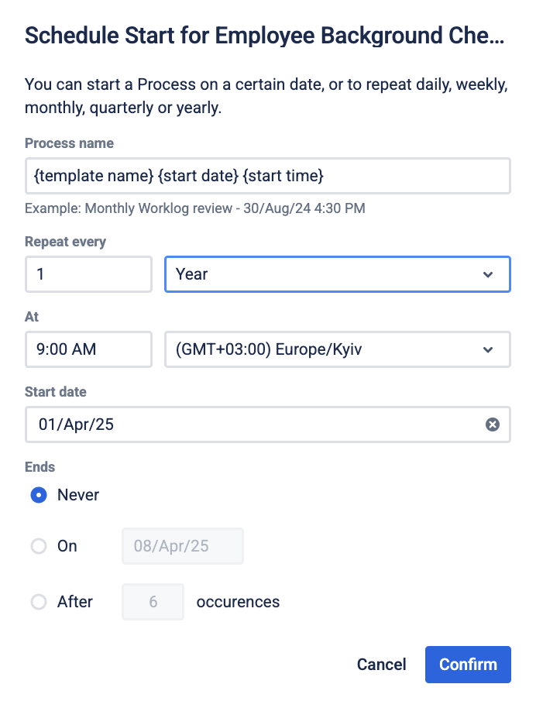The image size is (536, 708).
Task: Cancel the schedule dialog
Action: tap(381, 665)
